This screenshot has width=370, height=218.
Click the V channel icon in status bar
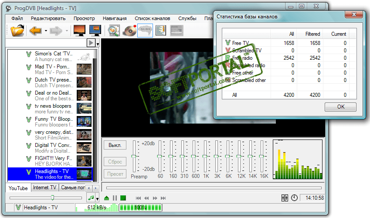[18, 208]
